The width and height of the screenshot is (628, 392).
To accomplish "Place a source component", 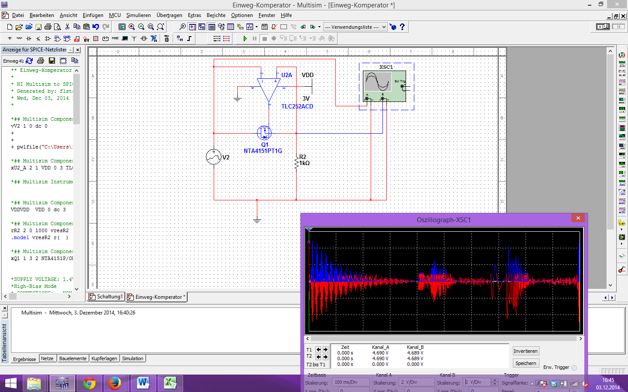I will 10,38.
